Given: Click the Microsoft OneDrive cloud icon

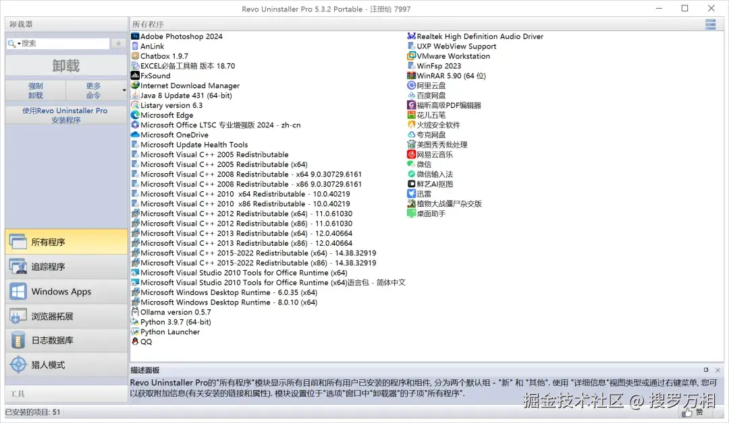Looking at the screenshot, I should 135,135.
